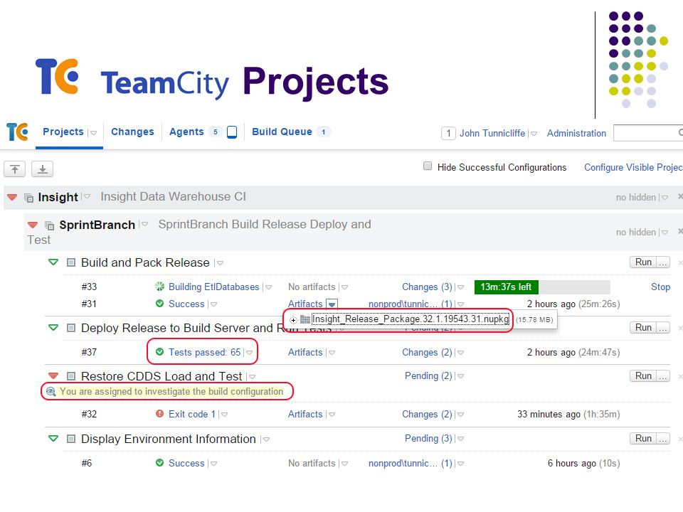Open John Tunnicliffe user profile link
Image resolution: width=683 pixels, height=512 pixels.
(492, 133)
